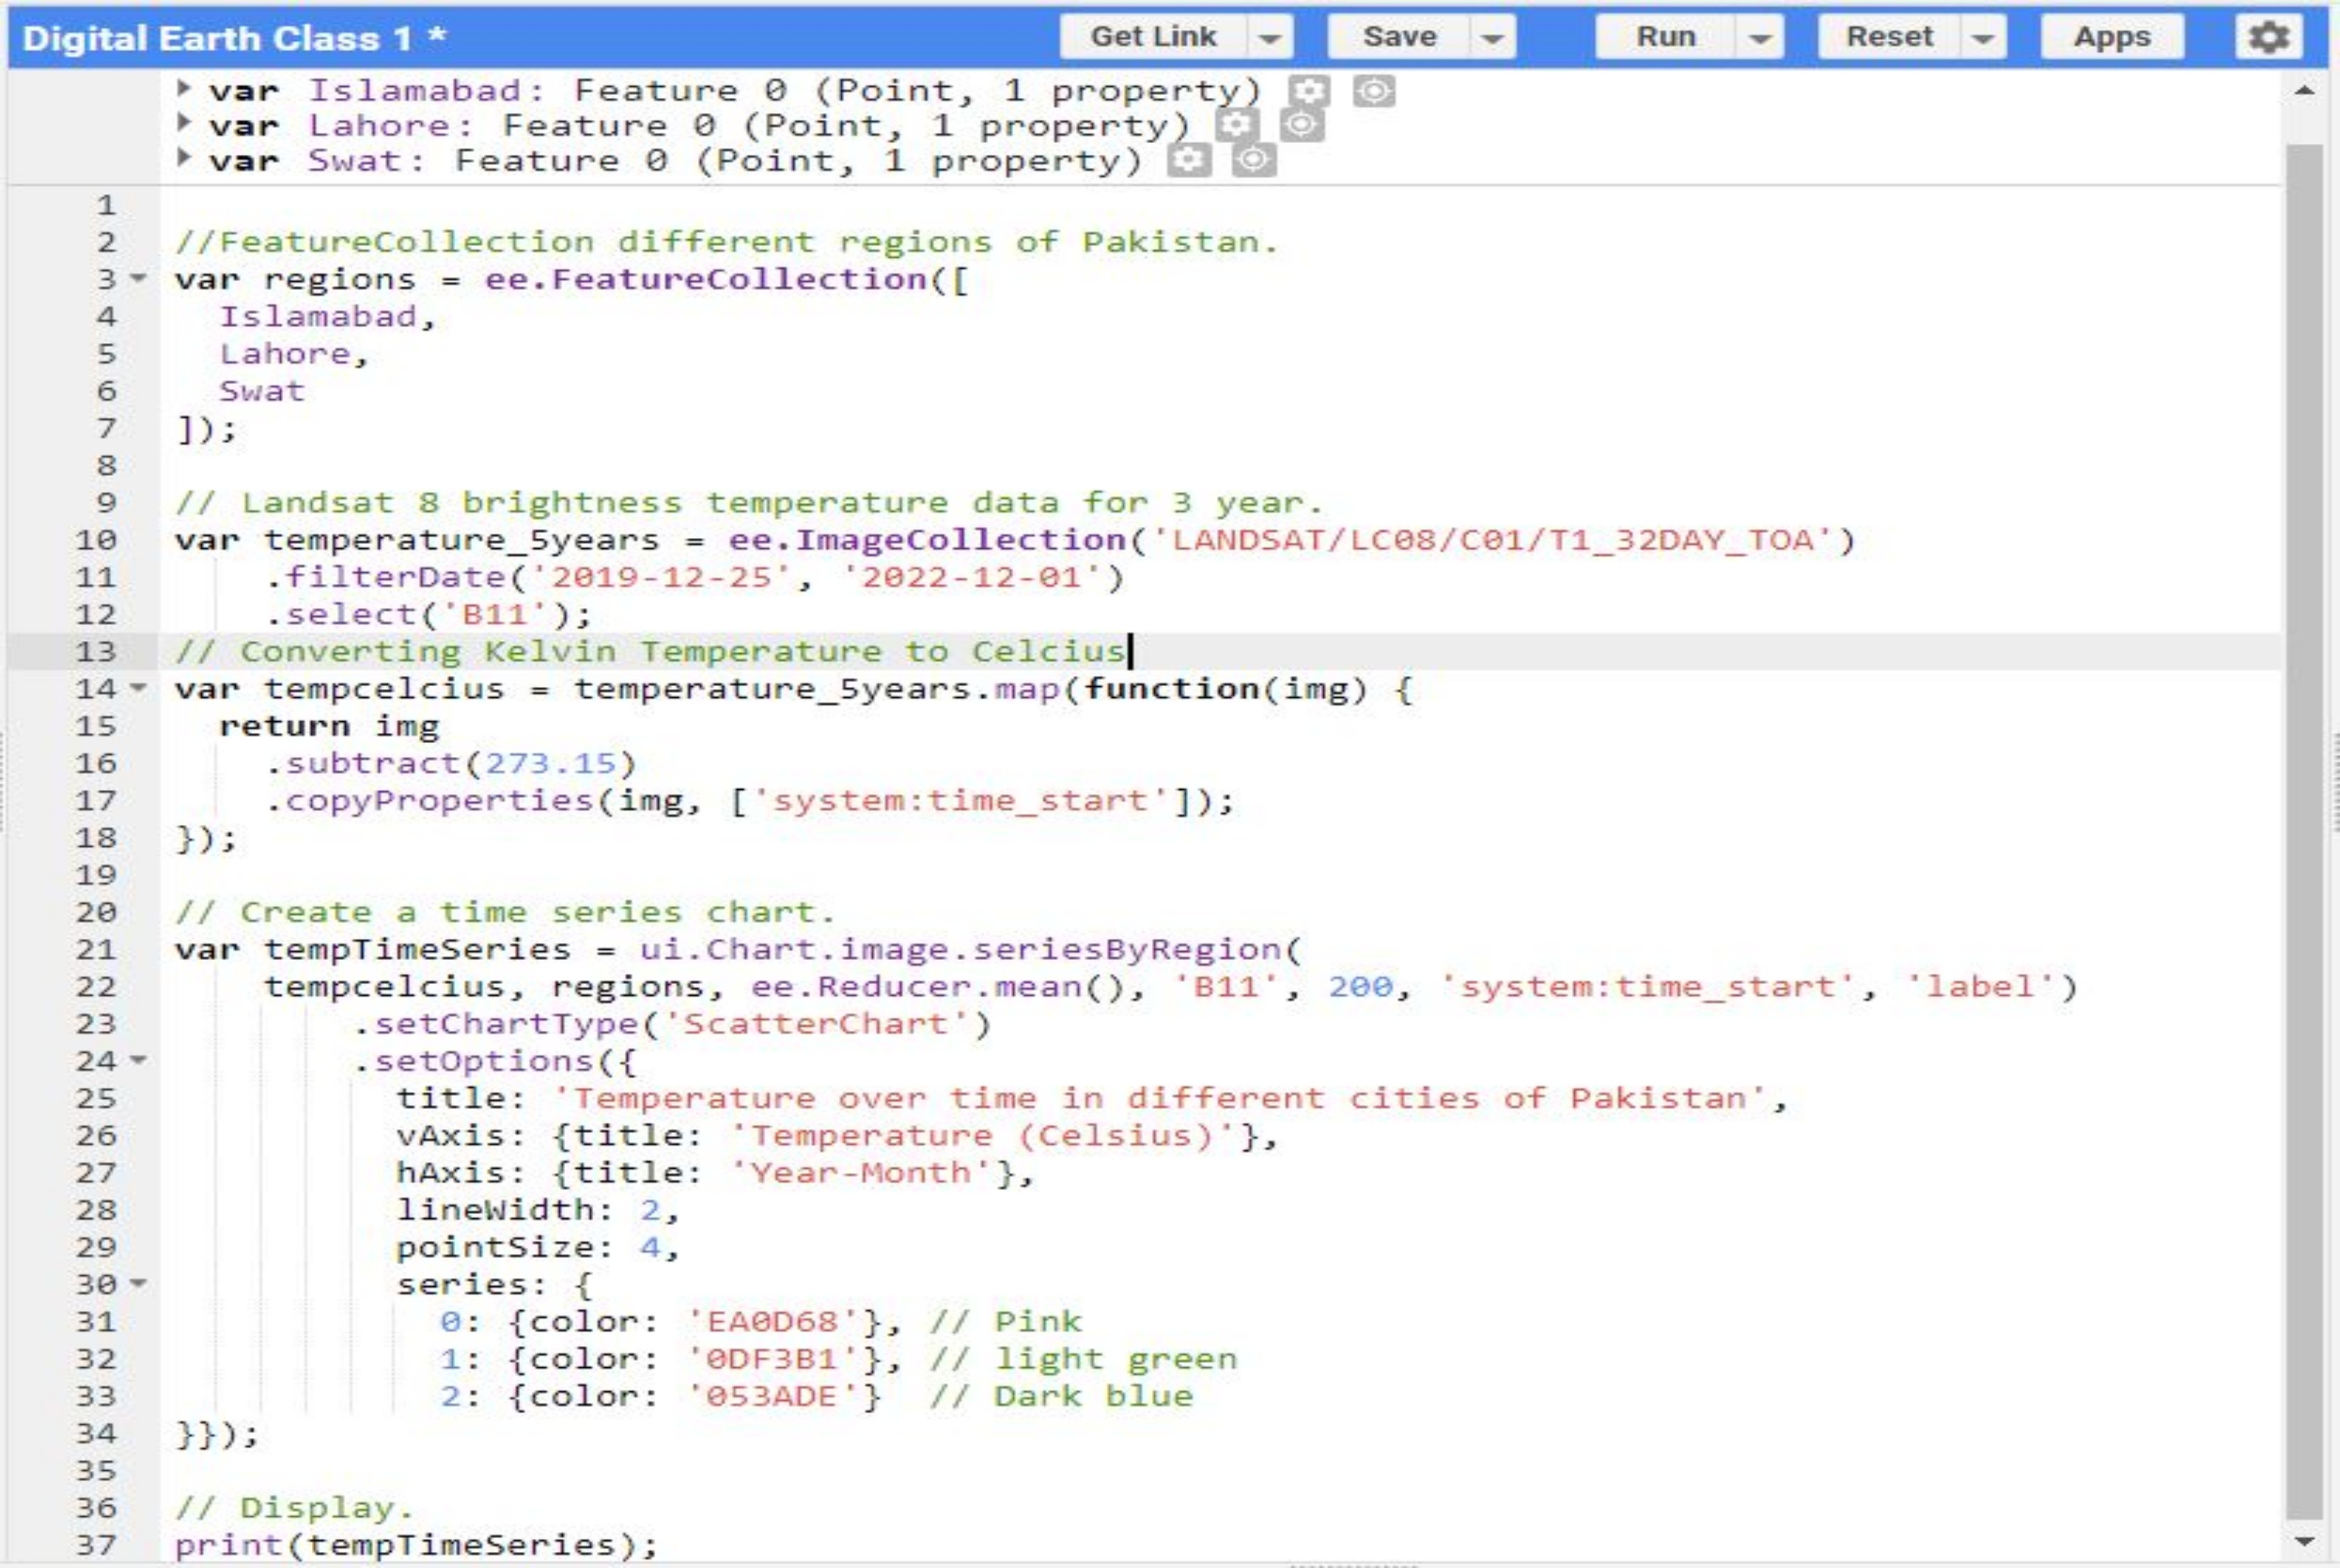Click the Save button
The width and height of the screenshot is (2340, 1568).
[1399, 37]
